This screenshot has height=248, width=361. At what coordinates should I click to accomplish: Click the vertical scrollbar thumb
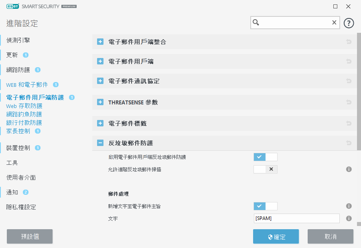coord(359,92)
